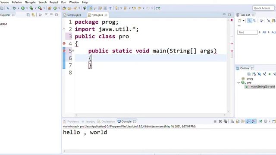
Task: Toggle Sort alphabetically in Outline
Action: [254, 74]
